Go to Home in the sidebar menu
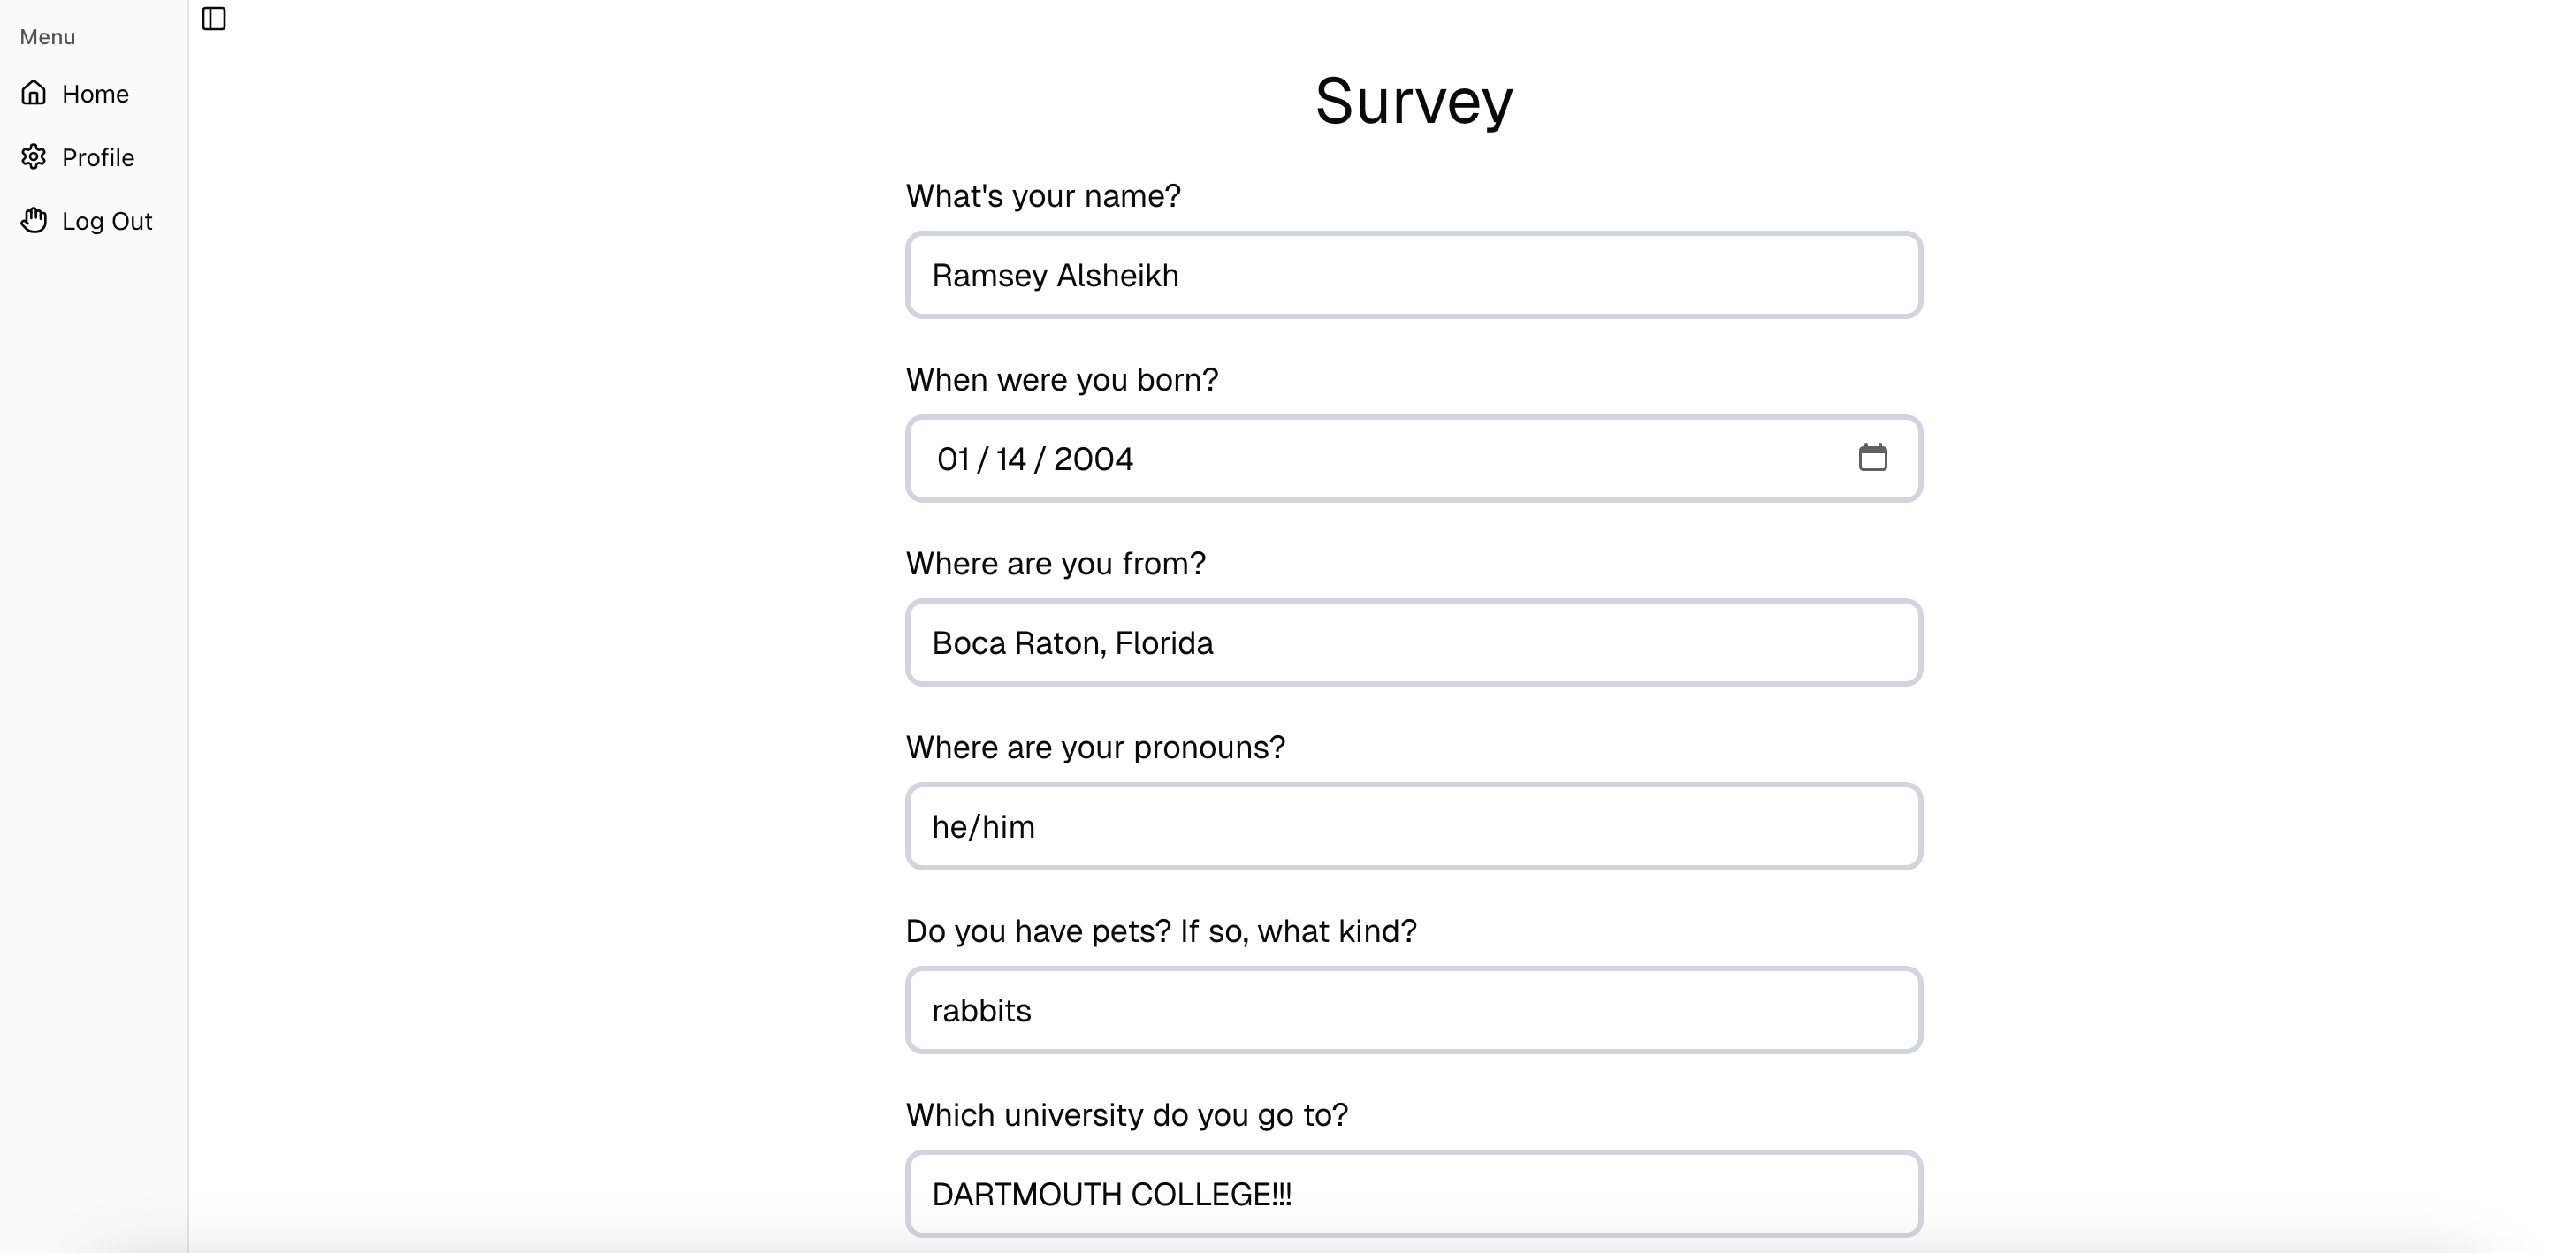Image resolution: width=2576 pixels, height=1253 pixels. pyautogui.click(x=95, y=94)
